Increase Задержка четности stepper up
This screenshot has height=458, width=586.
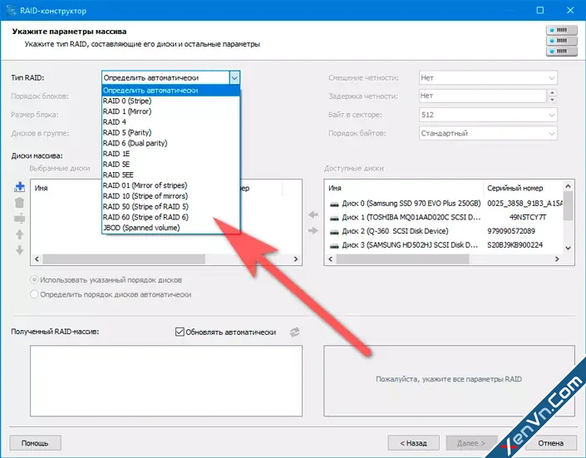point(552,92)
